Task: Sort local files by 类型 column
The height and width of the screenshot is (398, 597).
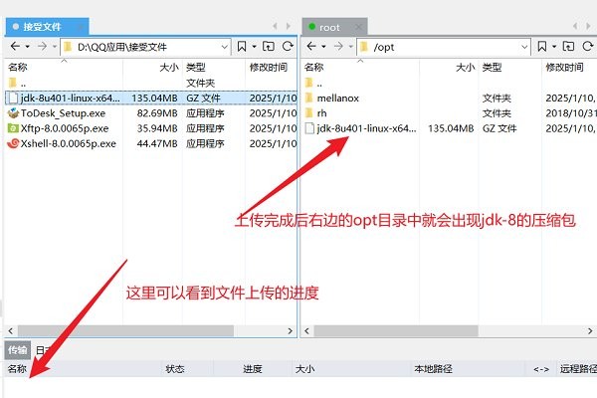Action: (214, 68)
